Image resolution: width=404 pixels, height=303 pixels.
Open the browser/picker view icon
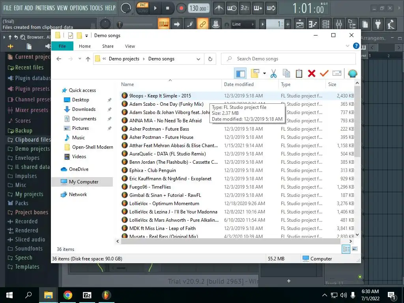tap(352, 24)
